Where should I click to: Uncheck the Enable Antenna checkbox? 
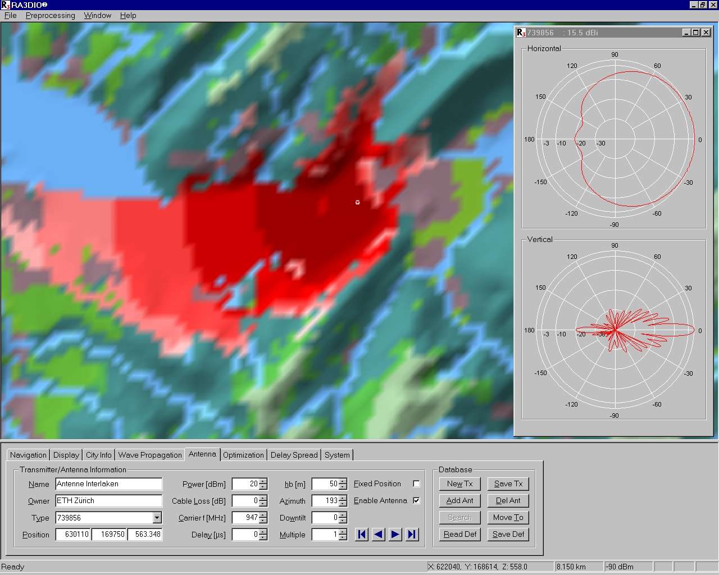(x=416, y=500)
